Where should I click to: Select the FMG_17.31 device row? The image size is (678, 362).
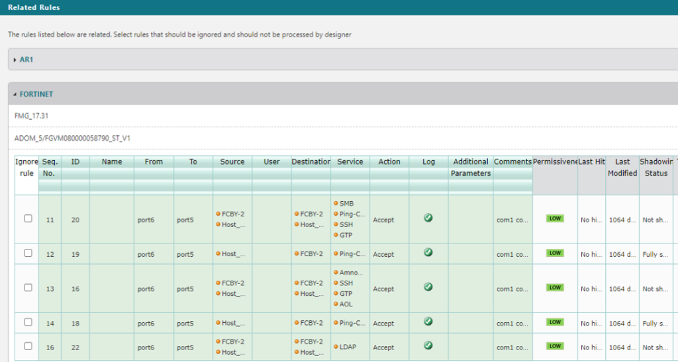tap(32, 116)
